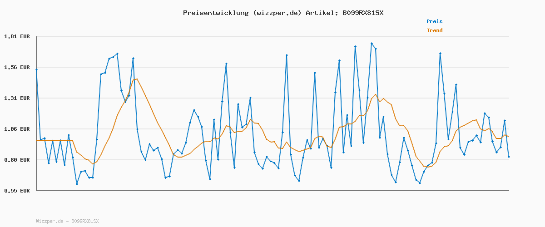Click the Preis legend label
The image size is (545, 227).
(x=434, y=21)
